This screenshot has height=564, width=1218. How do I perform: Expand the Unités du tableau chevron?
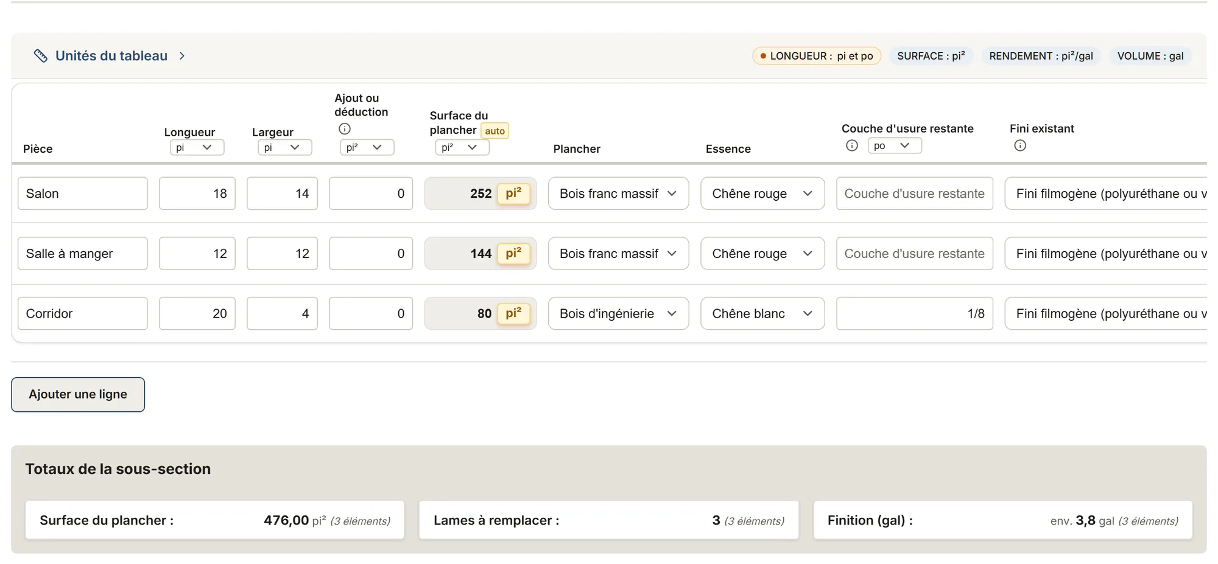(x=181, y=56)
